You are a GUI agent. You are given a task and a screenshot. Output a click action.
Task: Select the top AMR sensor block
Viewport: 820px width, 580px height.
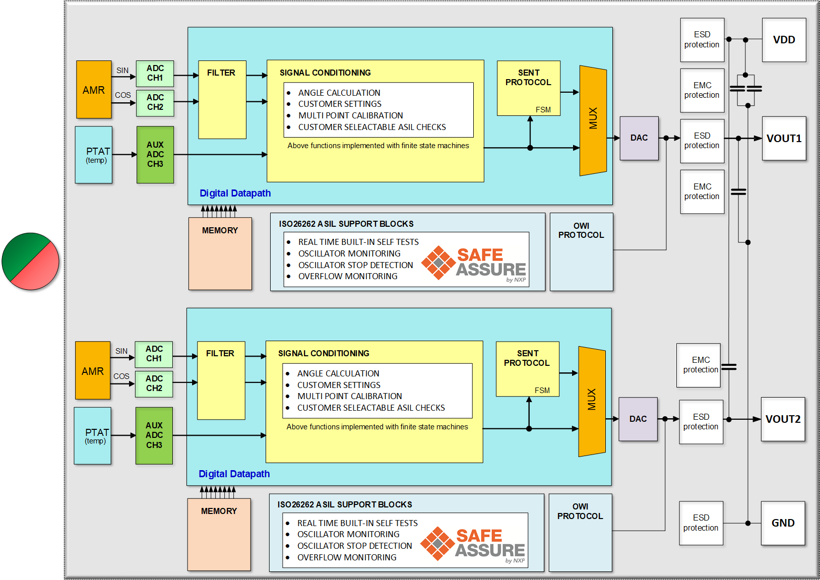click(x=94, y=89)
